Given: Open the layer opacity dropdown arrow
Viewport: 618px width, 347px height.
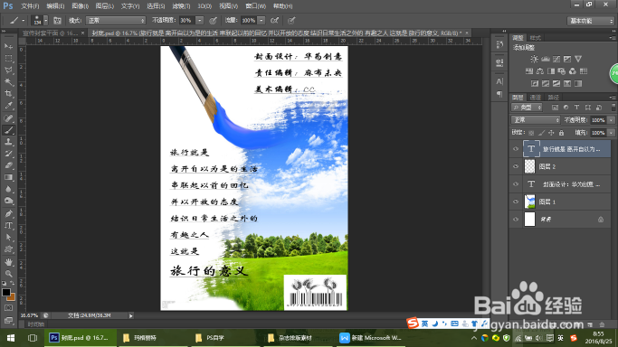Looking at the screenshot, I should tap(612, 120).
